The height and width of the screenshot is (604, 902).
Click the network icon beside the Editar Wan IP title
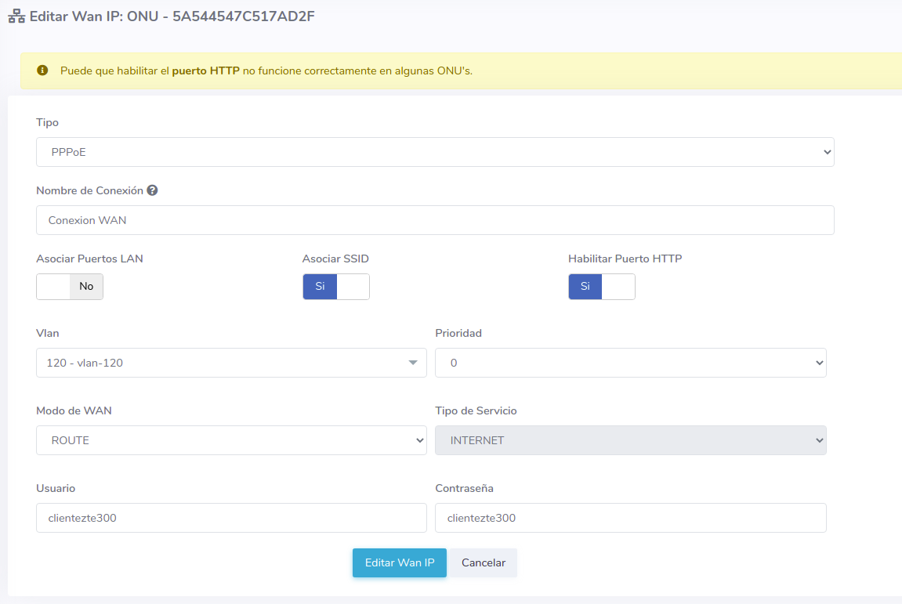coord(16,16)
